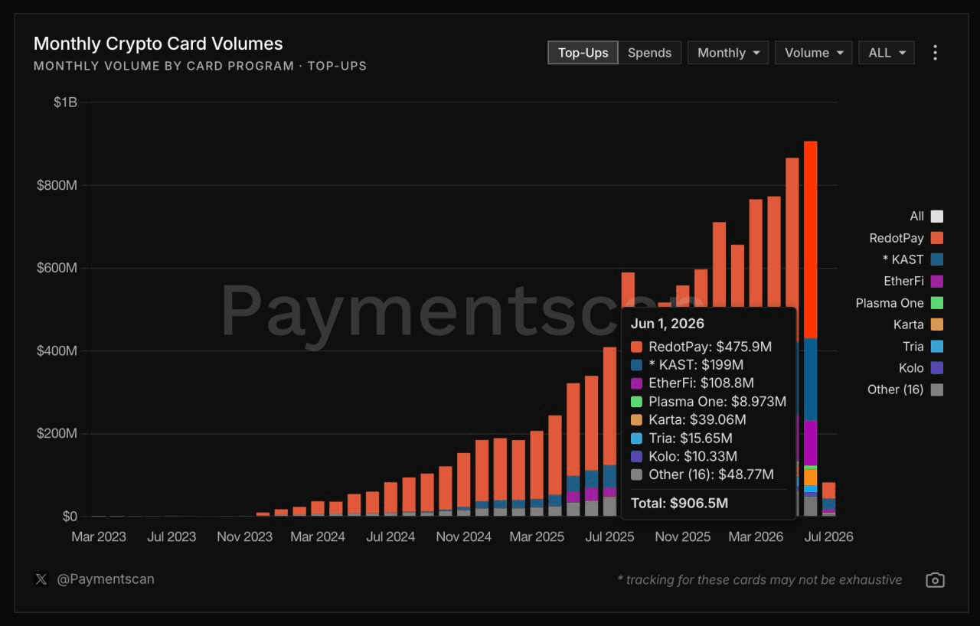Click the camera screenshot icon
The image size is (980, 626).
tap(935, 580)
